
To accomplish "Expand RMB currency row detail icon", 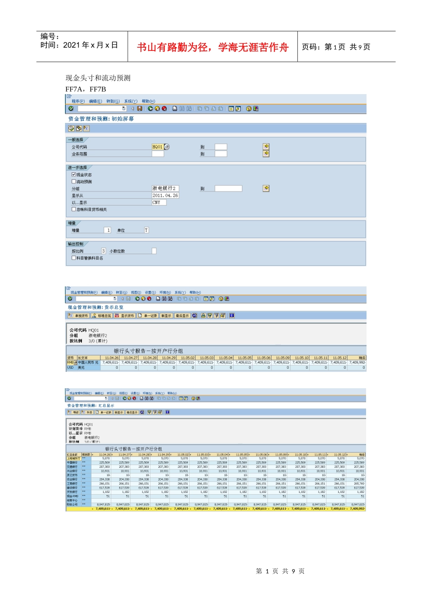I will [x=75, y=363].
